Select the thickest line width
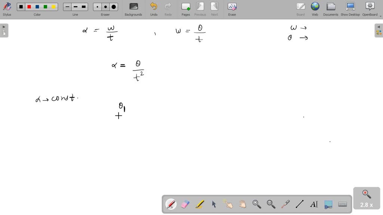Image resolution: width=383 pixels, height=215 pixels. (84, 7)
